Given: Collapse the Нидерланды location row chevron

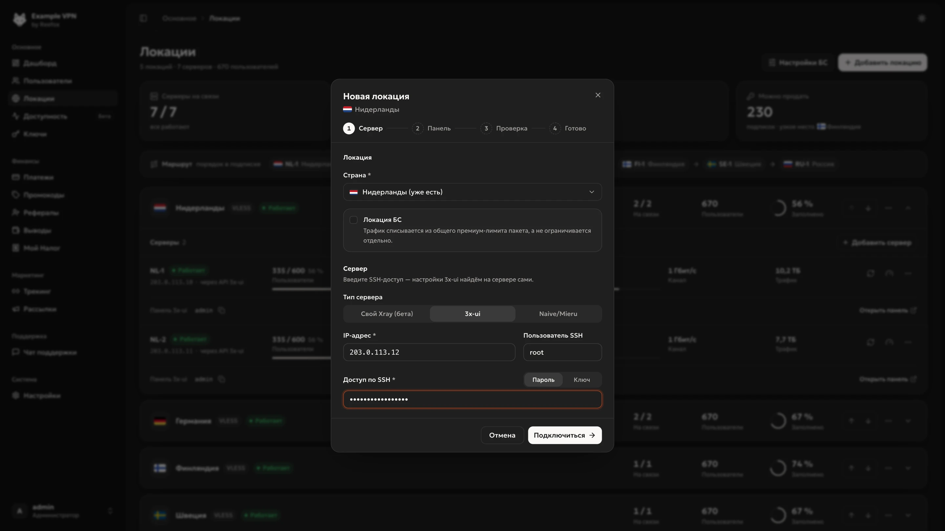Looking at the screenshot, I should click(908, 208).
